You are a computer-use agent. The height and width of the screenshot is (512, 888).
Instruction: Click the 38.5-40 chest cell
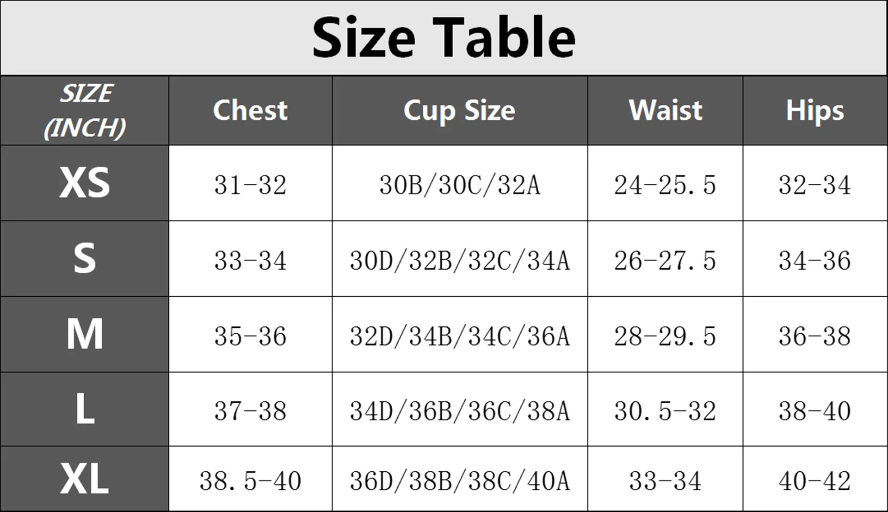pos(250,481)
